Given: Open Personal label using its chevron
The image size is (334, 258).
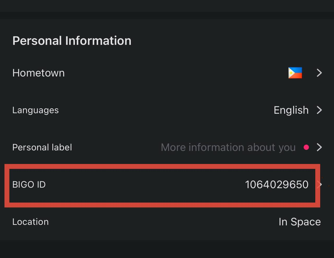Looking at the screenshot, I should [319, 148].
